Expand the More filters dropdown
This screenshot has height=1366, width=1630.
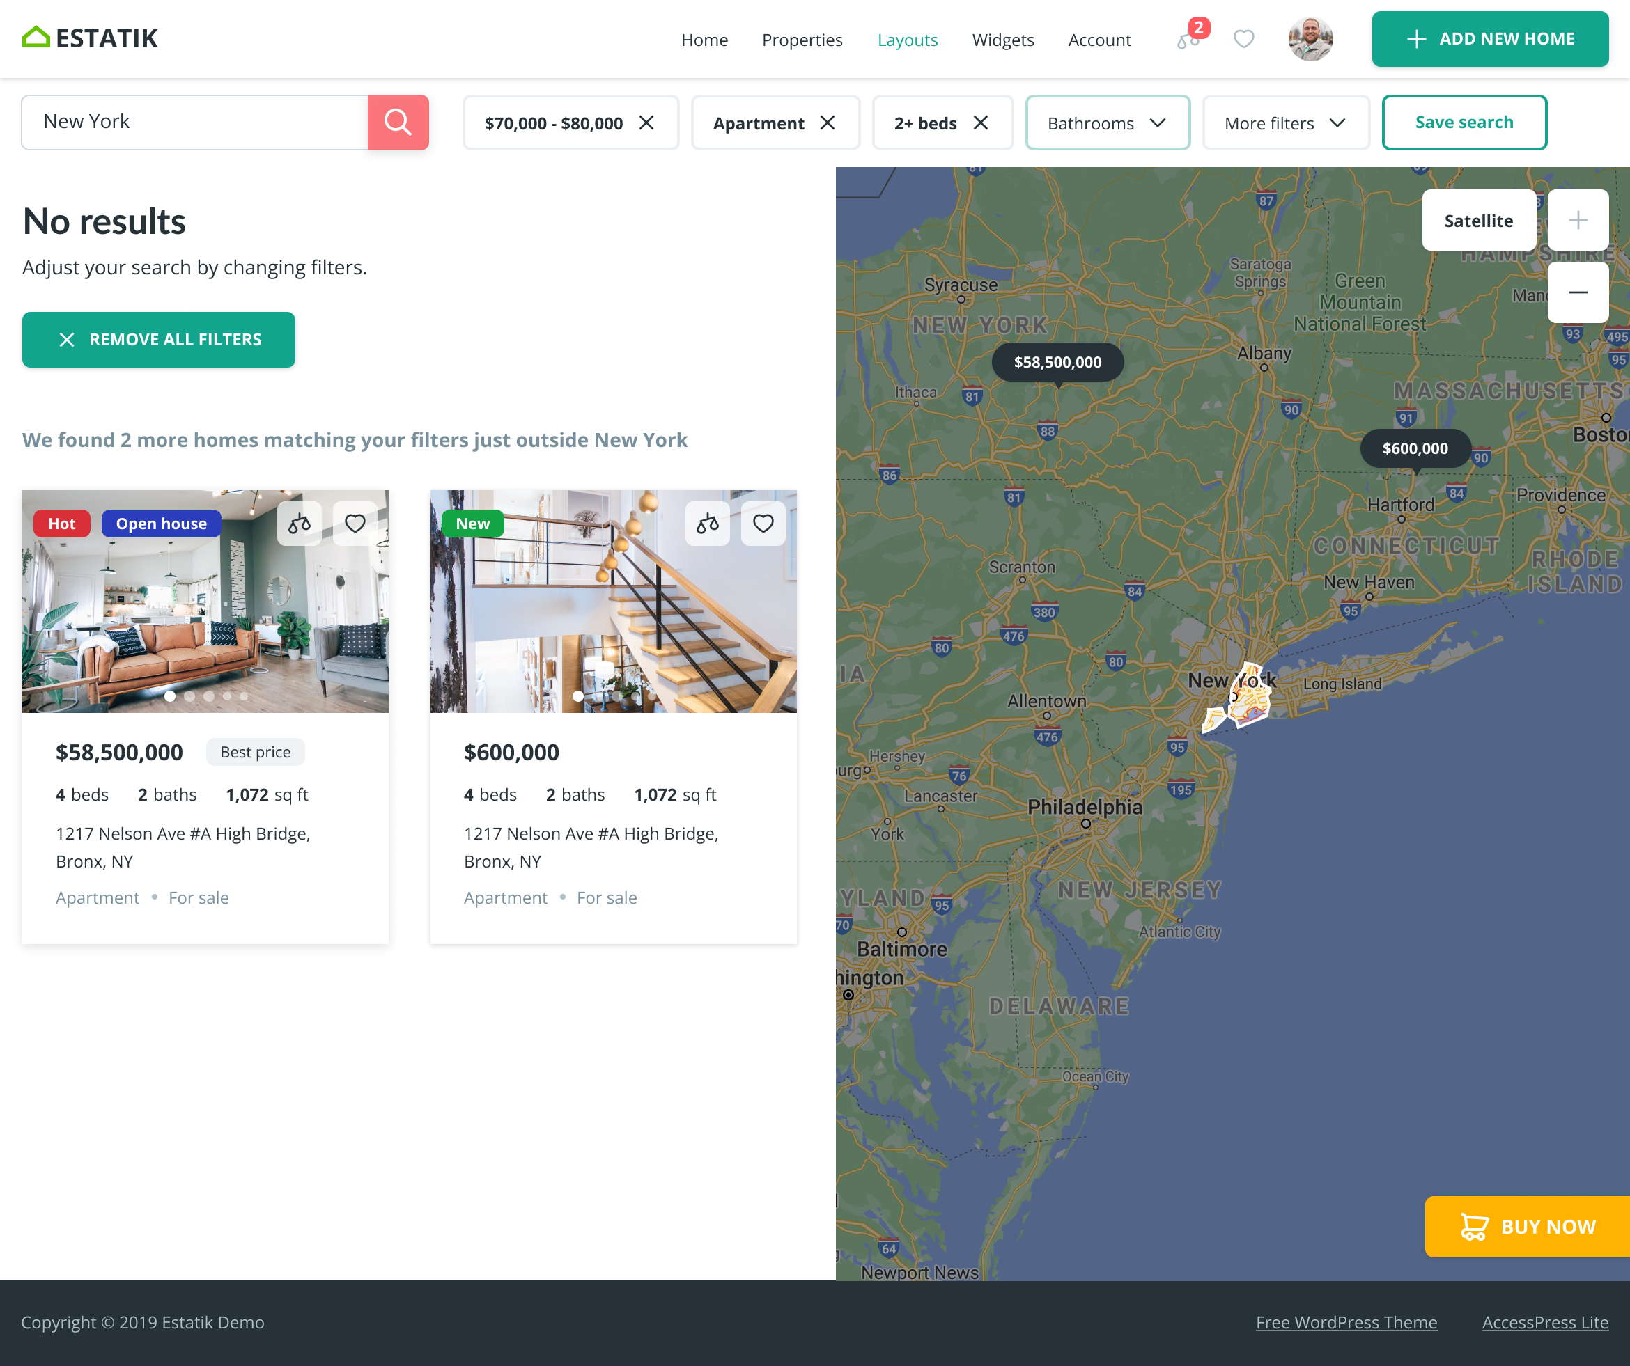[1285, 122]
